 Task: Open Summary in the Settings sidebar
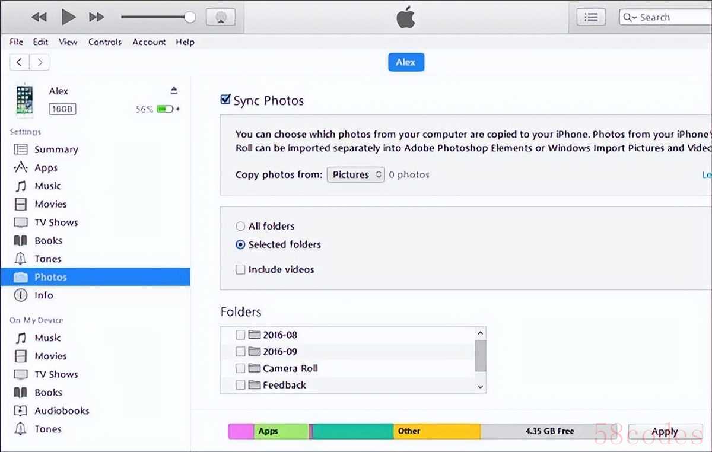[x=56, y=149]
